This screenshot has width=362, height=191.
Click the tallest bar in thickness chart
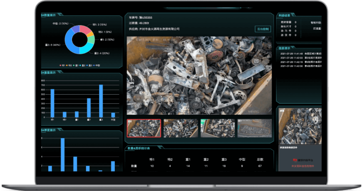pos(63,155)
